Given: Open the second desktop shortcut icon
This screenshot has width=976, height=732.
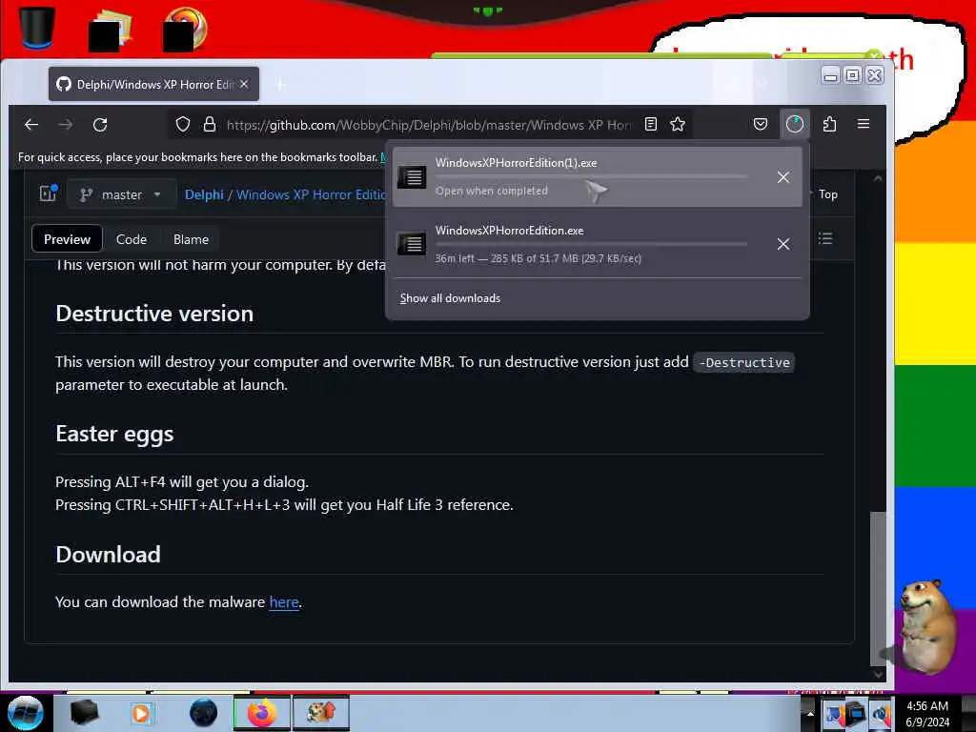Looking at the screenshot, I should (x=111, y=30).
